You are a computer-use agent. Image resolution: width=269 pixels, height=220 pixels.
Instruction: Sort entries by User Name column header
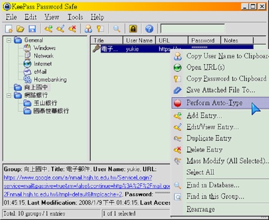[x=139, y=40]
